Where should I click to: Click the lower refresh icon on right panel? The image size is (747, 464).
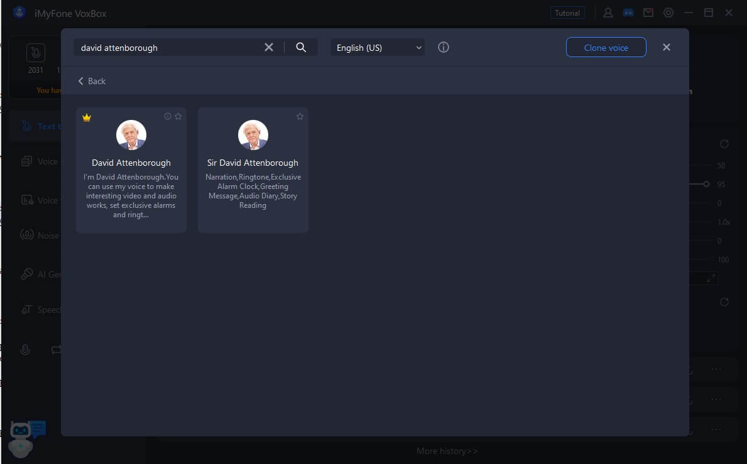724,302
